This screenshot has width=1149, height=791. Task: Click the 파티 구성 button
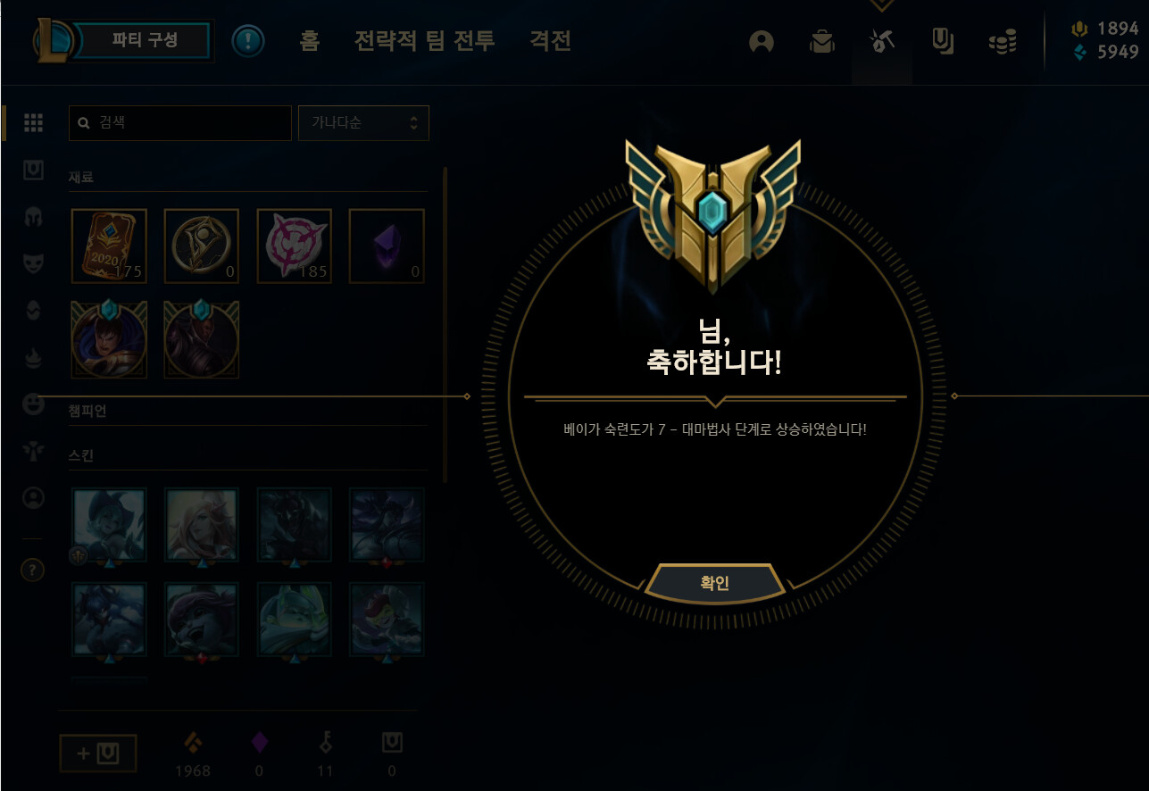point(145,40)
